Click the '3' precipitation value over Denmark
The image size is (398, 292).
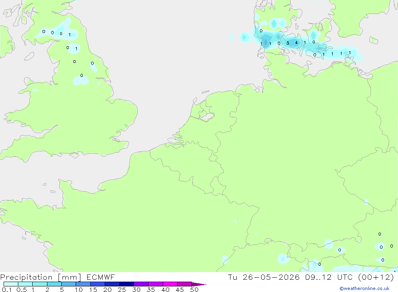click(x=288, y=43)
